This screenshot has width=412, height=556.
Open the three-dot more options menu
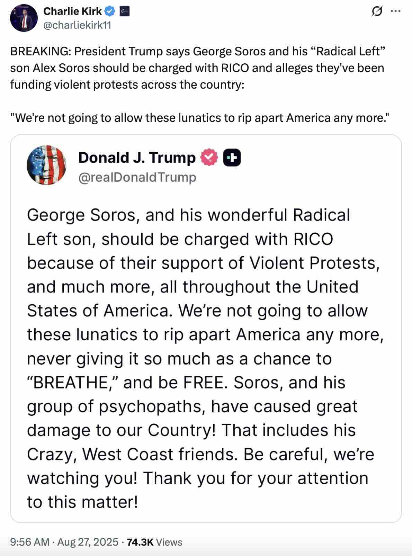pyautogui.click(x=395, y=11)
